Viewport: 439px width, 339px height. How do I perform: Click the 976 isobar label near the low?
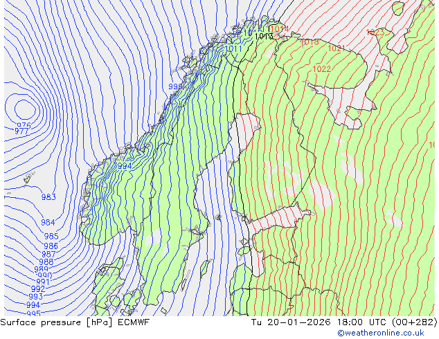coord(24,125)
